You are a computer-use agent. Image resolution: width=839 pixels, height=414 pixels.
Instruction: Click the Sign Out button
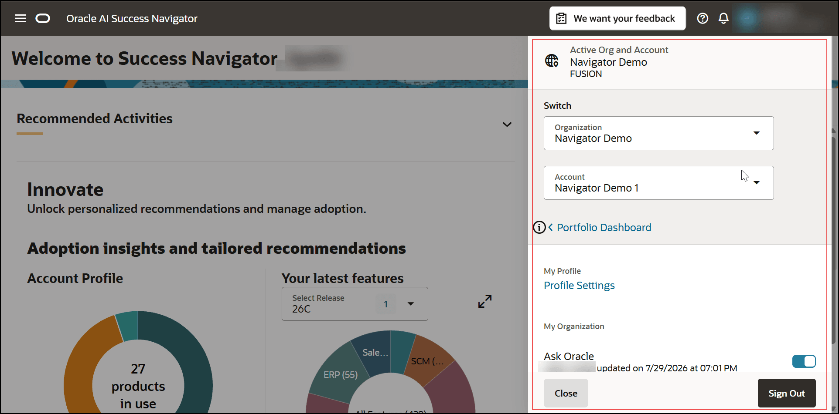(786, 393)
